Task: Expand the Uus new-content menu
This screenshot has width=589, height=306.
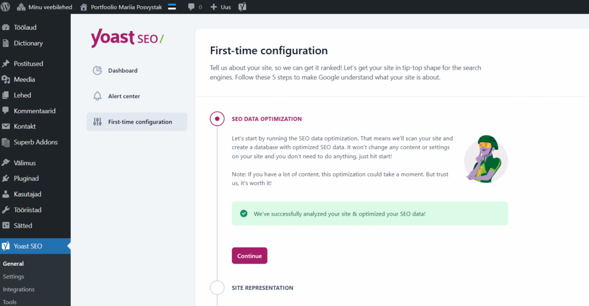Action: pos(220,7)
